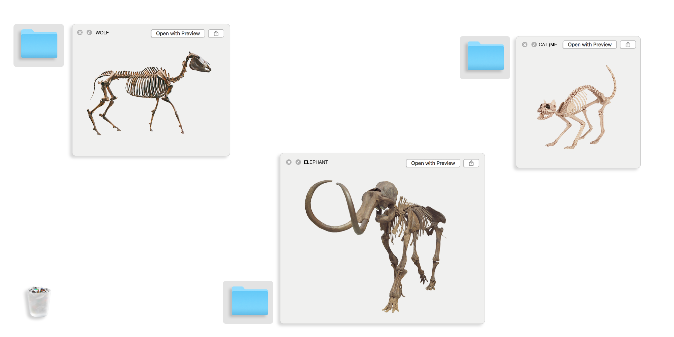Click Open with Preview in the CAT window
Viewport: 674px width, 337px height.
(590, 44)
